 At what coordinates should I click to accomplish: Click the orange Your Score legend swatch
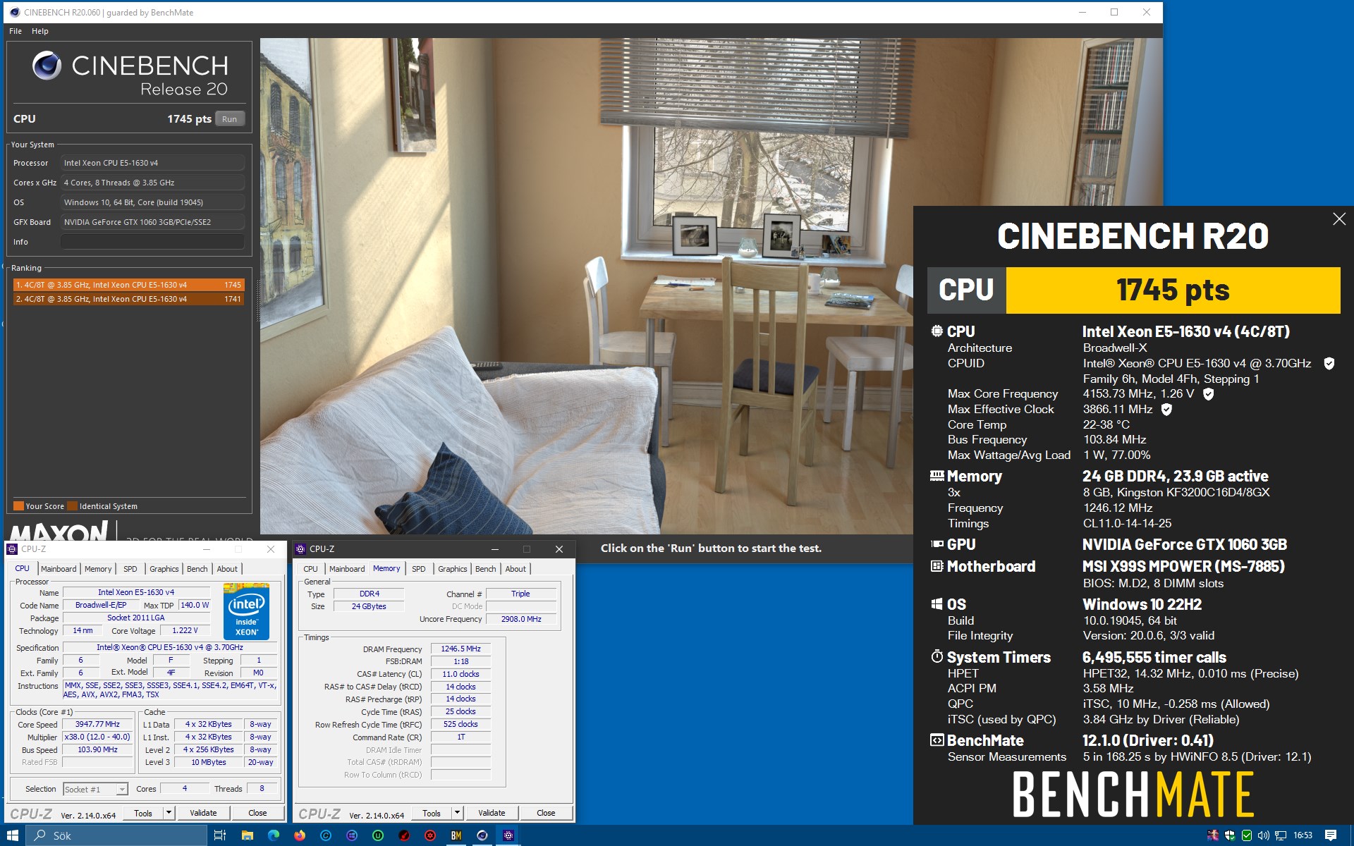tap(18, 505)
